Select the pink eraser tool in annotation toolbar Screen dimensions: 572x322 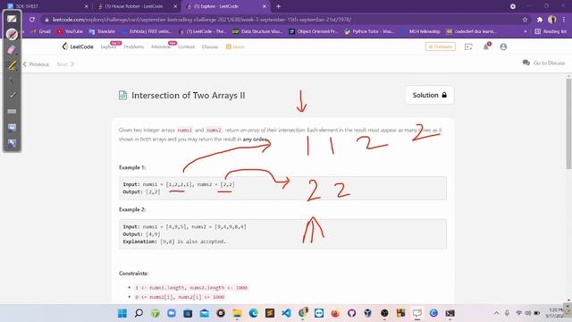point(12,50)
